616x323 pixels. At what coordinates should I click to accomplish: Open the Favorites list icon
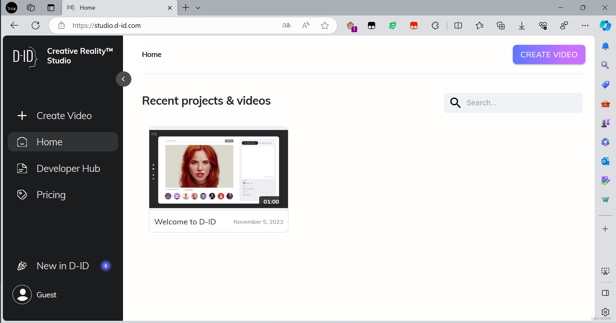tap(479, 25)
